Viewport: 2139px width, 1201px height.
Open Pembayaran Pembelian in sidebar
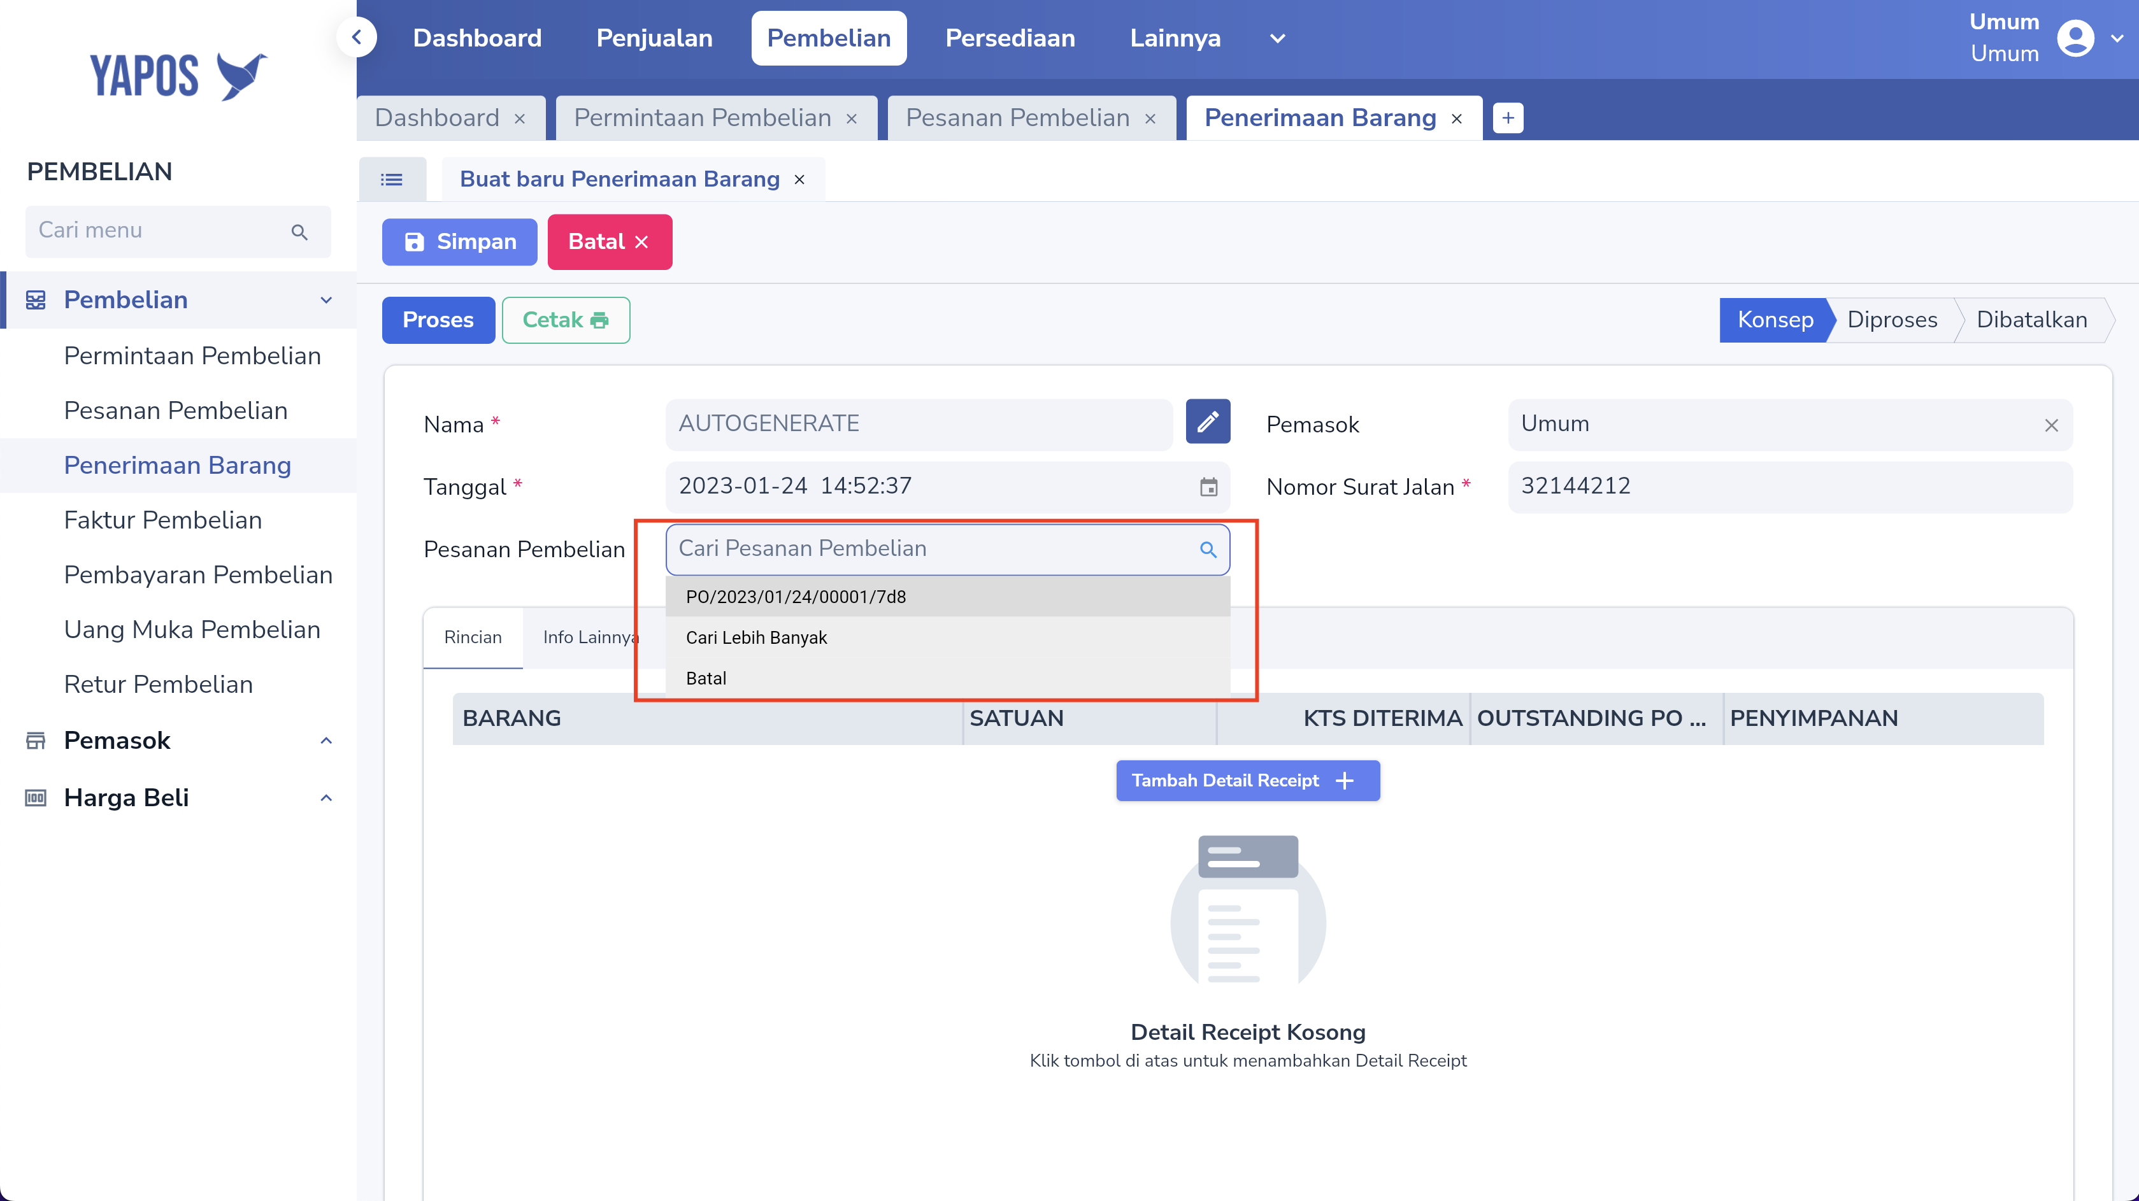(x=197, y=575)
